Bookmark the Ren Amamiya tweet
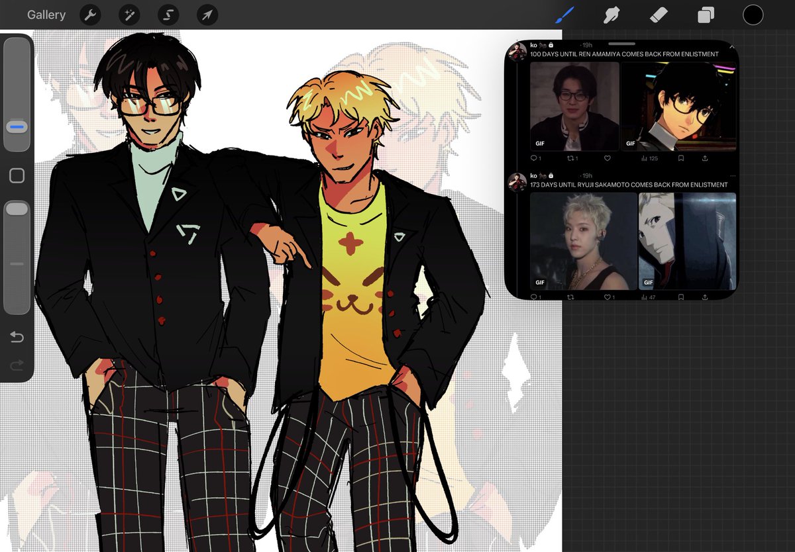The height and width of the screenshot is (552, 795). [x=680, y=158]
